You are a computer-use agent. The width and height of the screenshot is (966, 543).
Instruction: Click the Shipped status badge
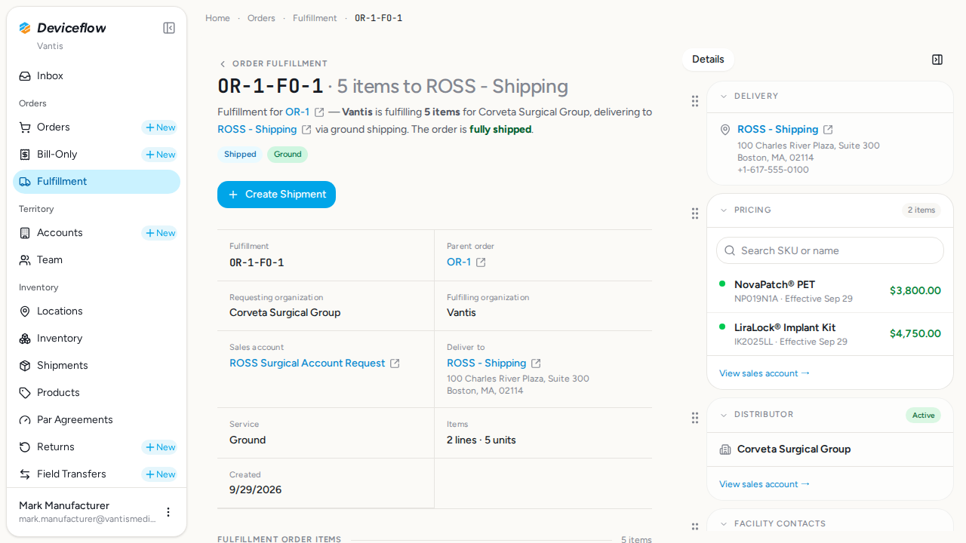pos(240,155)
